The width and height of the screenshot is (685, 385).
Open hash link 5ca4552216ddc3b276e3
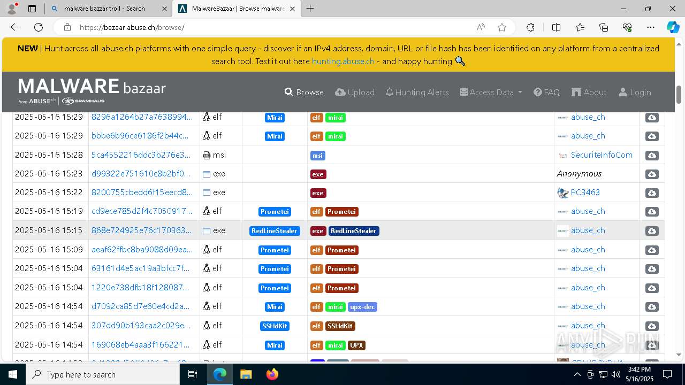(x=141, y=155)
